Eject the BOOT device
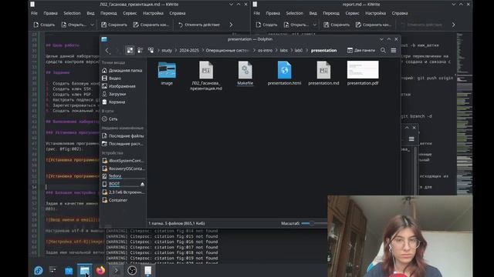The width and height of the screenshot is (494, 277). pos(142,184)
